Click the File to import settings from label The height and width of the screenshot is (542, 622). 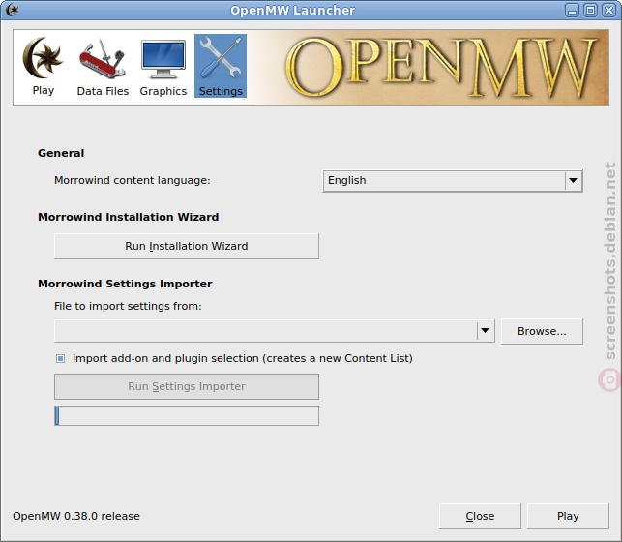pos(128,306)
